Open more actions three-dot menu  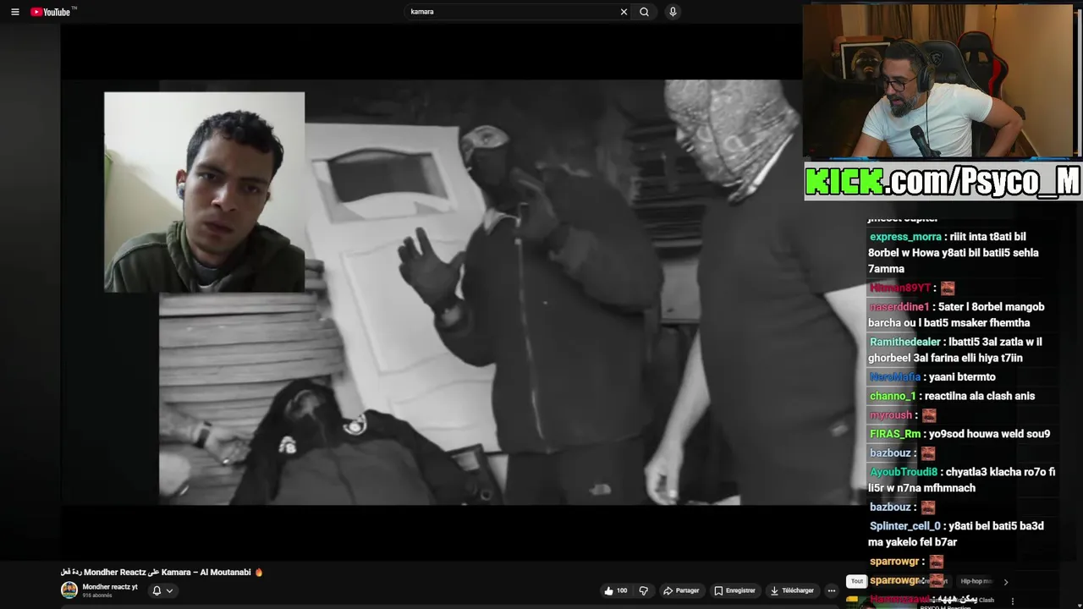831,590
